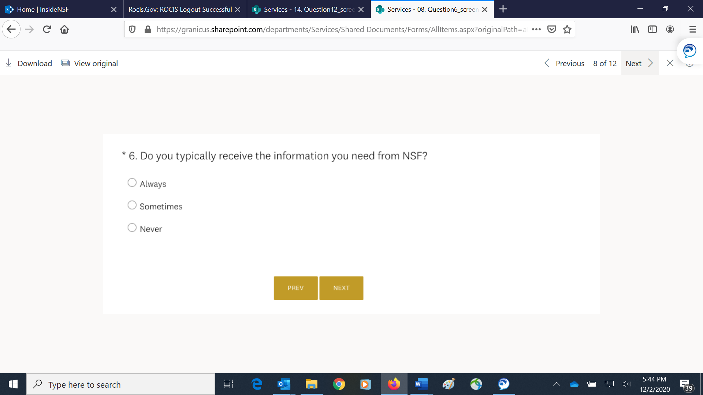Bookmark this page with star icon
703x395 pixels.
(x=567, y=29)
